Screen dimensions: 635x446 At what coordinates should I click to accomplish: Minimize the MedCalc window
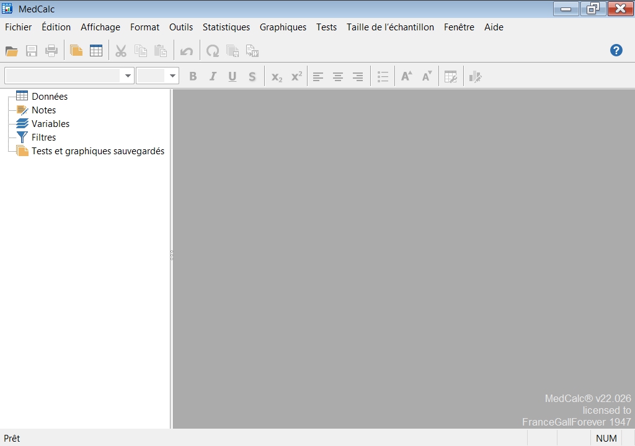pyautogui.click(x=566, y=9)
